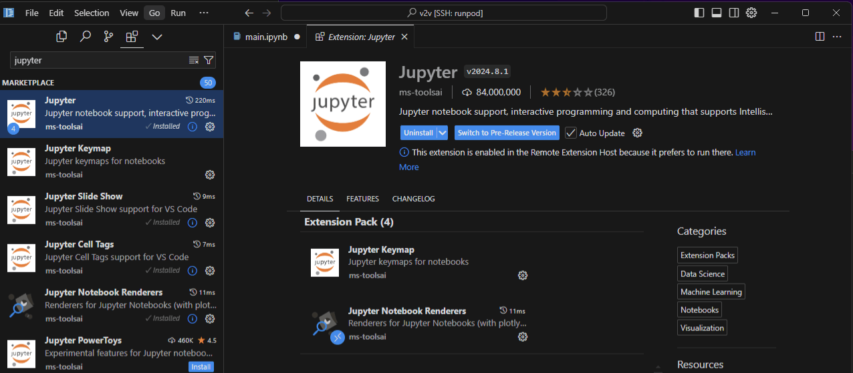The image size is (853, 373).
Task: Open the Go menu
Action: tap(154, 13)
